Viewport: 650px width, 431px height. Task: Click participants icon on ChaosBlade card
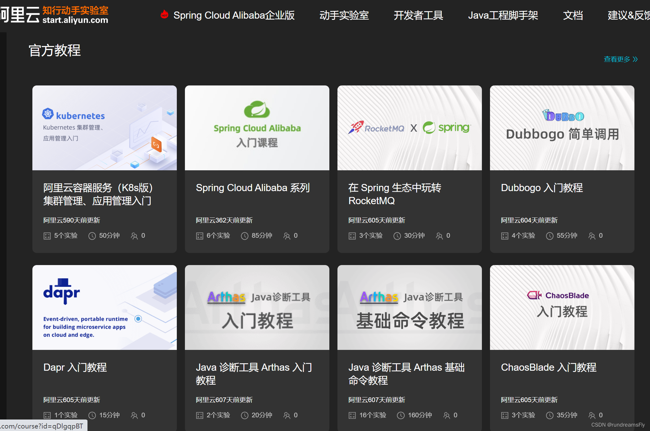click(x=592, y=415)
